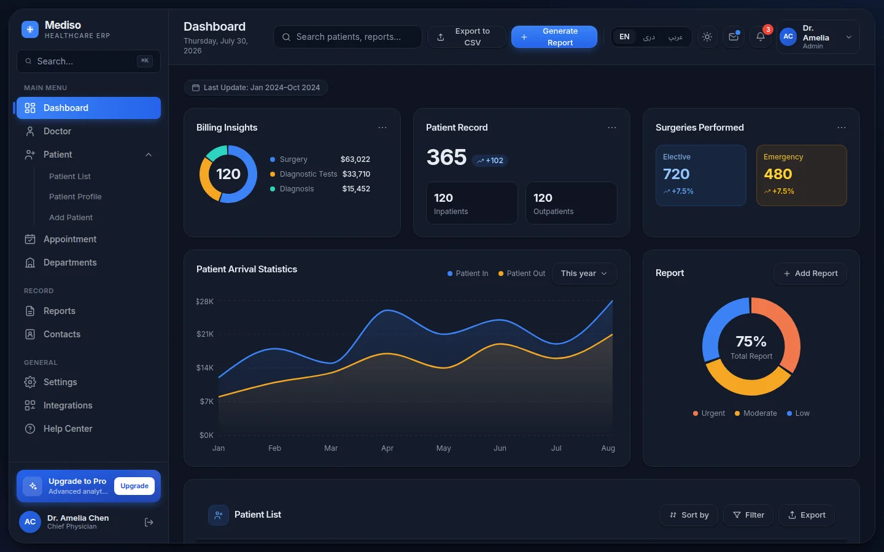Open Patient Profile submenu item
884x552 pixels.
click(x=76, y=197)
